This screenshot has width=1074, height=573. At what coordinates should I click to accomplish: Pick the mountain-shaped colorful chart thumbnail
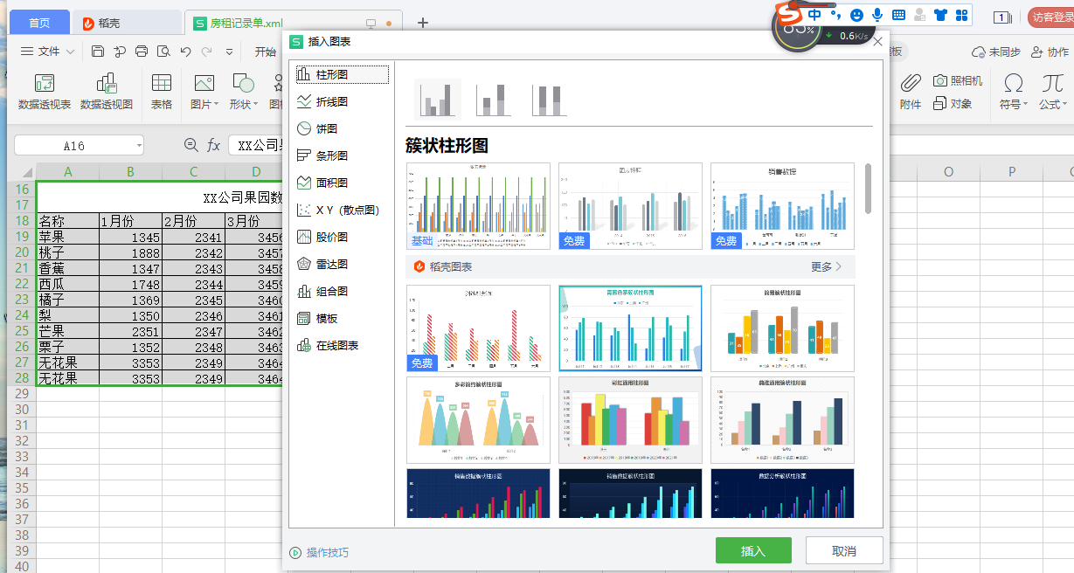(478, 420)
